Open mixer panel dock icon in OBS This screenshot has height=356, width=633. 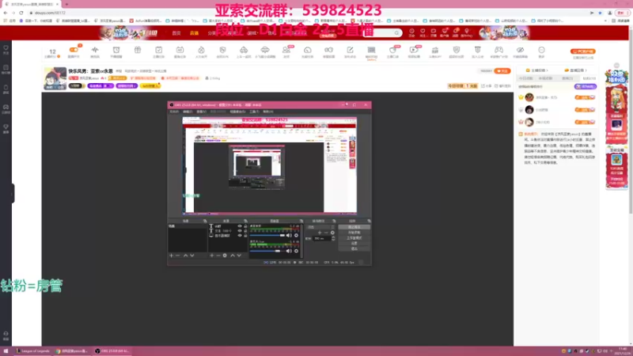click(x=301, y=222)
